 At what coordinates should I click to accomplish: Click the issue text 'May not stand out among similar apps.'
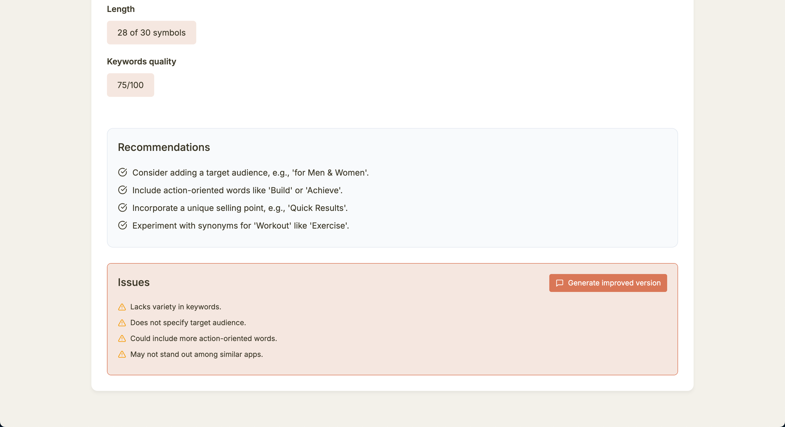click(197, 355)
